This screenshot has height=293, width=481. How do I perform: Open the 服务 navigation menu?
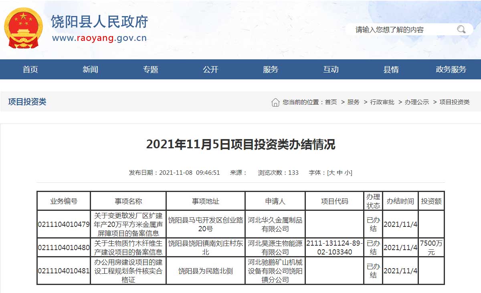pyautogui.click(x=271, y=69)
